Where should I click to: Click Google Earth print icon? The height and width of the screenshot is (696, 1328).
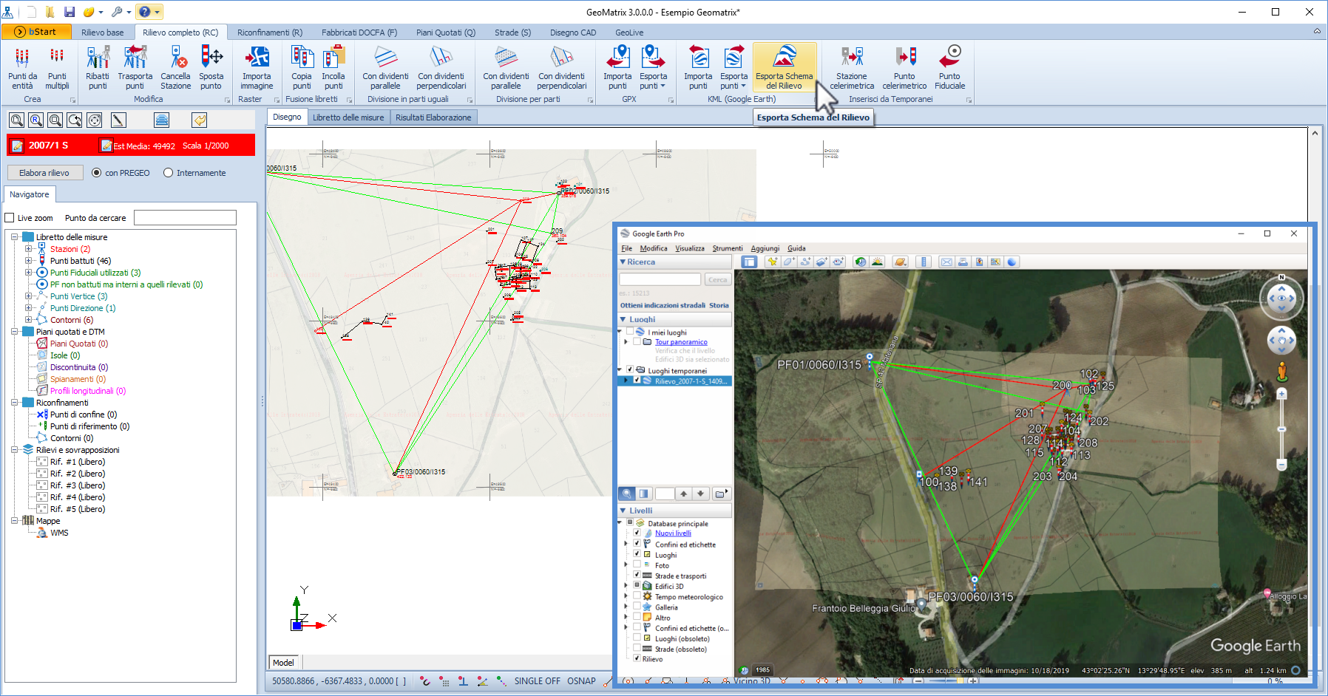pyautogui.click(x=963, y=262)
